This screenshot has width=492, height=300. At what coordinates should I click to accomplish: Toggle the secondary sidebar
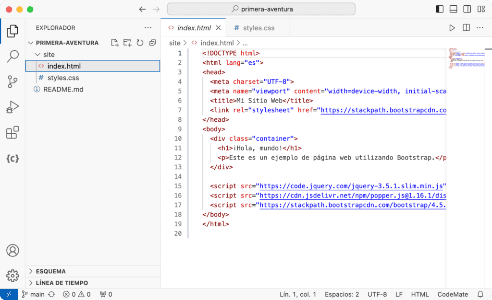pos(467,9)
